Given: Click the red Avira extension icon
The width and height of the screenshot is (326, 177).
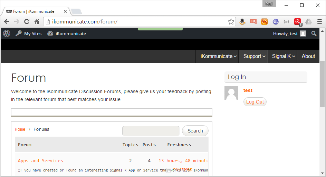Looking at the screenshot, I should point(298,22).
